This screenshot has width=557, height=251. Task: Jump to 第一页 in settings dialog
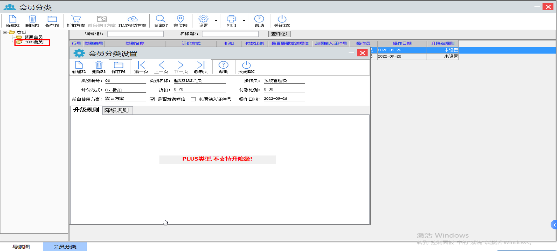point(141,65)
